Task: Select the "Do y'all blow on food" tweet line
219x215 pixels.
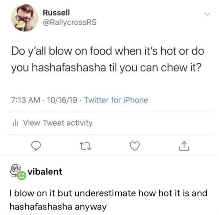Action: pyautogui.click(x=108, y=53)
